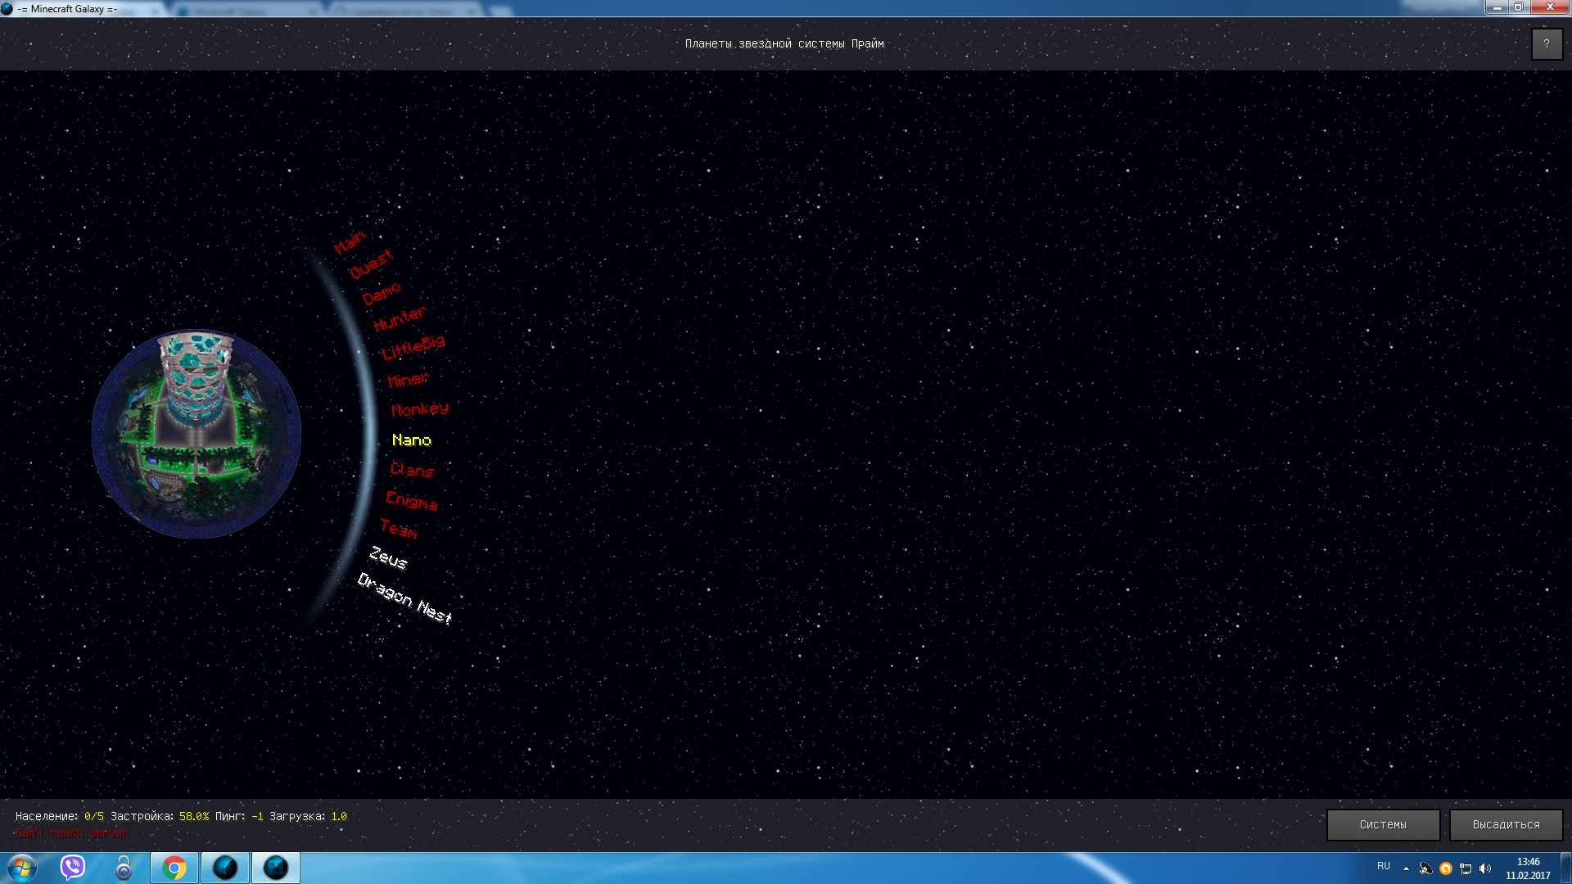The height and width of the screenshot is (884, 1572).
Task: Click the Can't reach server message
Action: pyautogui.click(x=71, y=833)
